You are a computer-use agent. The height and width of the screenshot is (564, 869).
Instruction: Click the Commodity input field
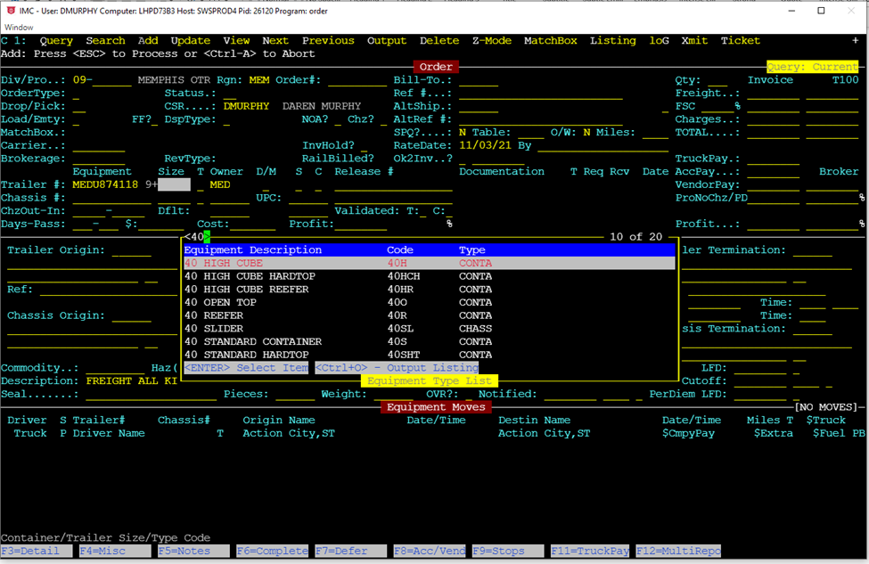click(115, 368)
